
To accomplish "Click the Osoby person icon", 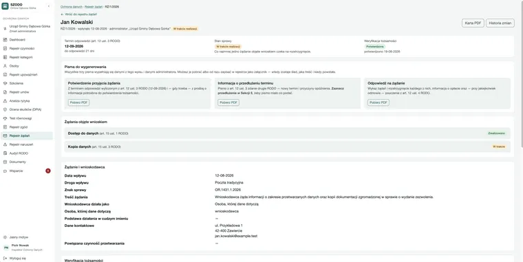I will pyautogui.click(x=5, y=66).
